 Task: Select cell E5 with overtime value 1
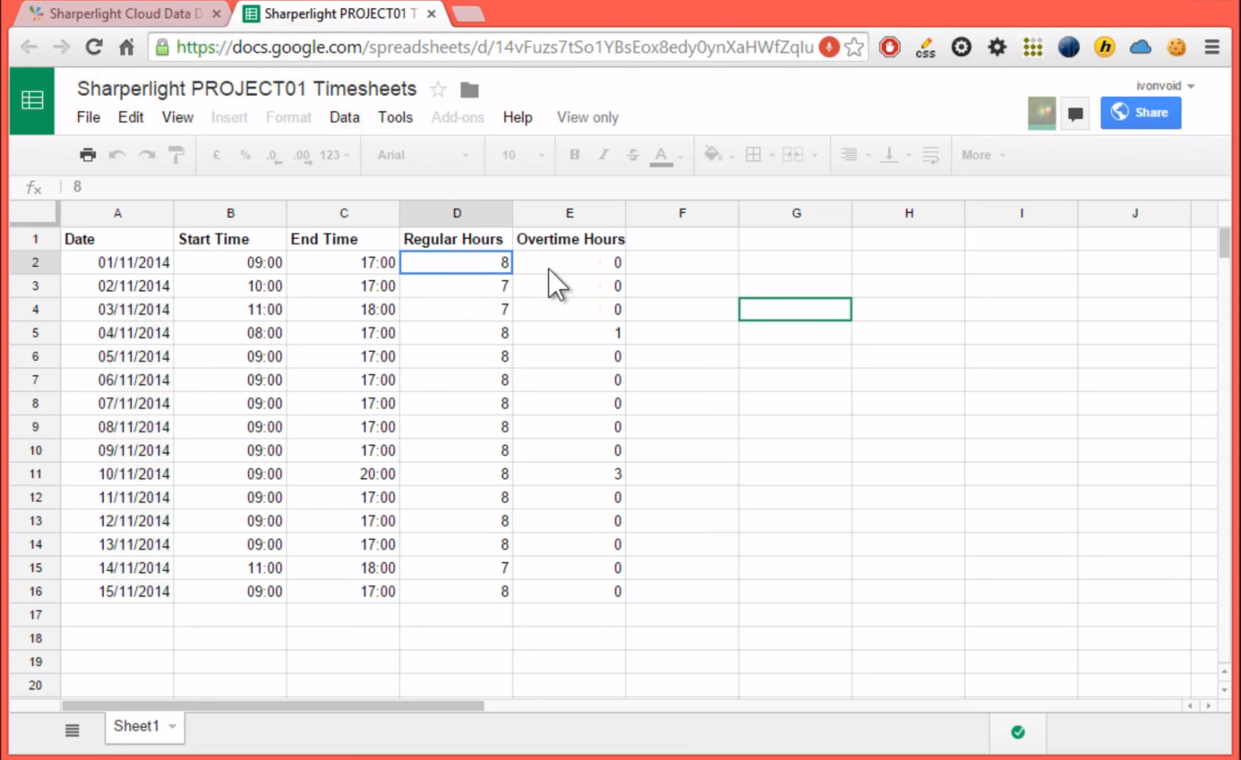coord(569,333)
